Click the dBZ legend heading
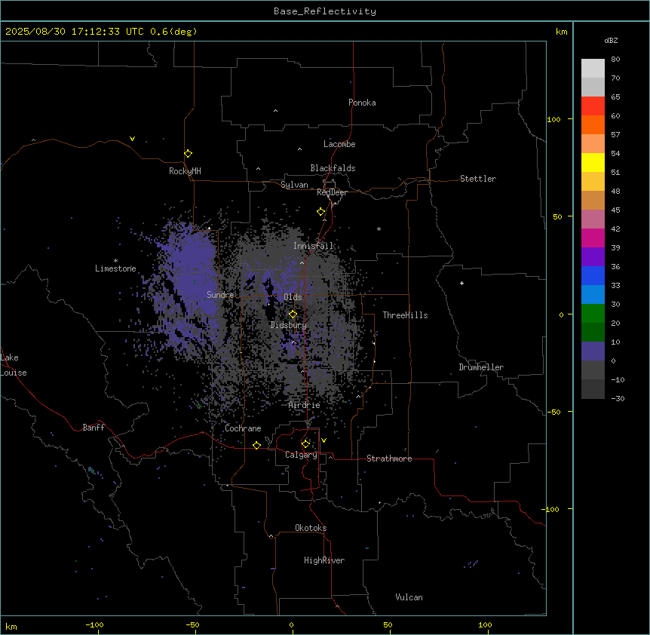The image size is (650, 635). [x=611, y=40]
